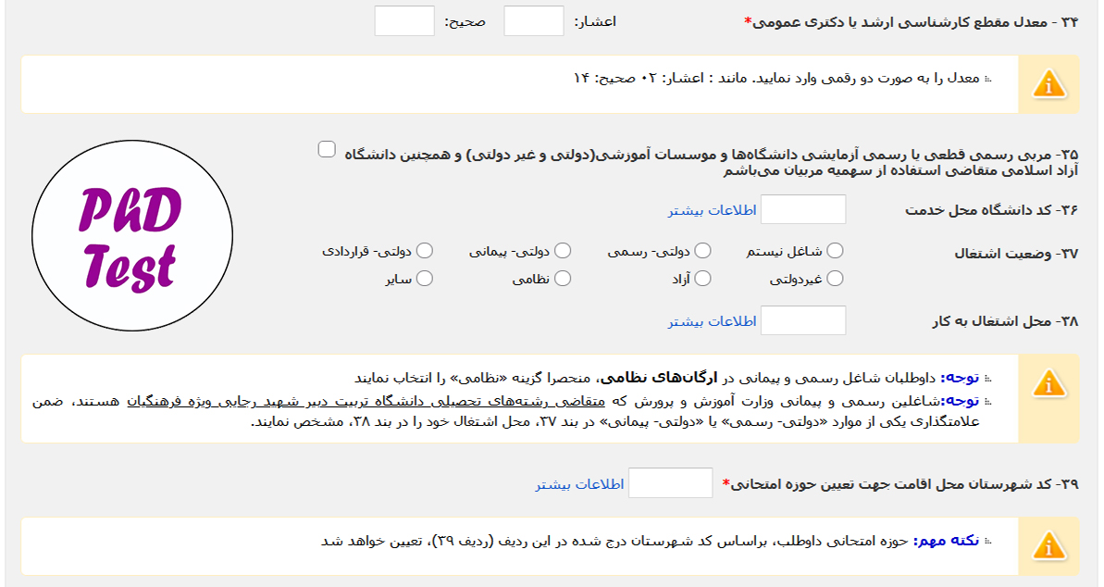Choose the نظامی radio option
This screenshot has width=1104, height=587.
pos(563,279)
